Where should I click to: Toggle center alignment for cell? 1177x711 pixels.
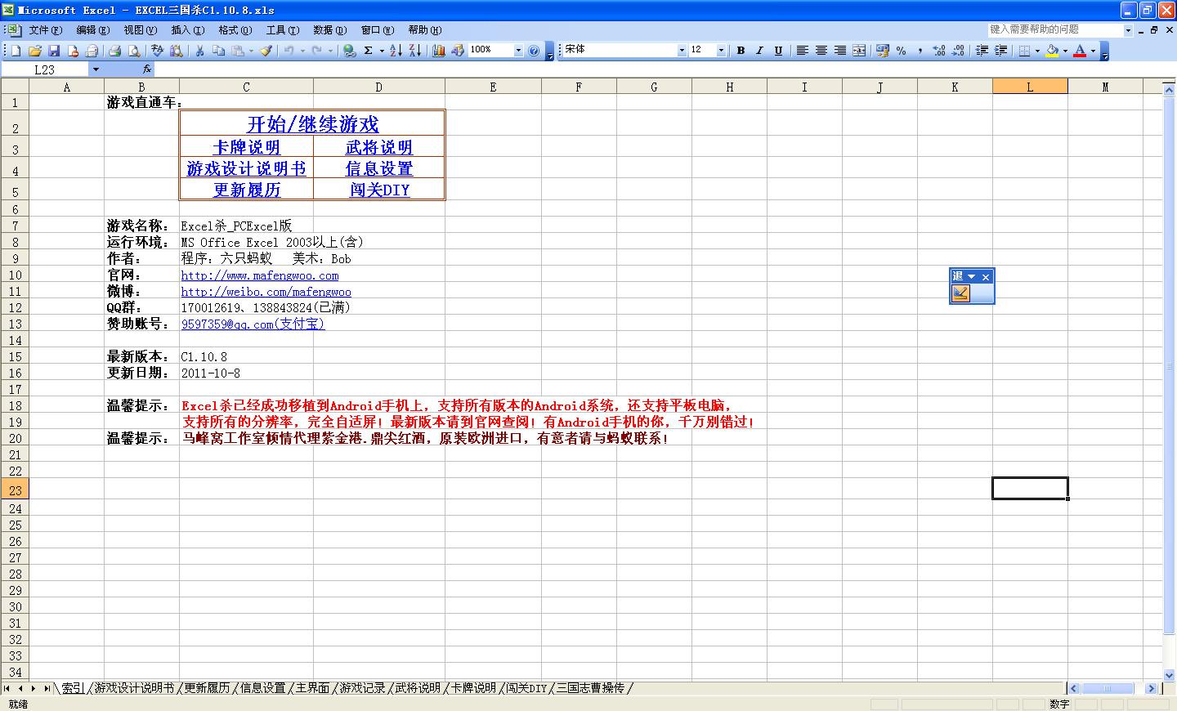click(821, 51)
